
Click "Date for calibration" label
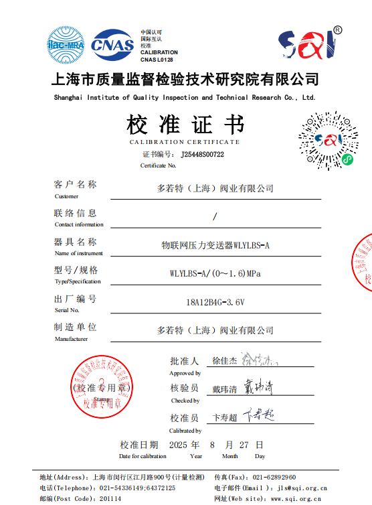pyautogui.click(x=143, y=456)
